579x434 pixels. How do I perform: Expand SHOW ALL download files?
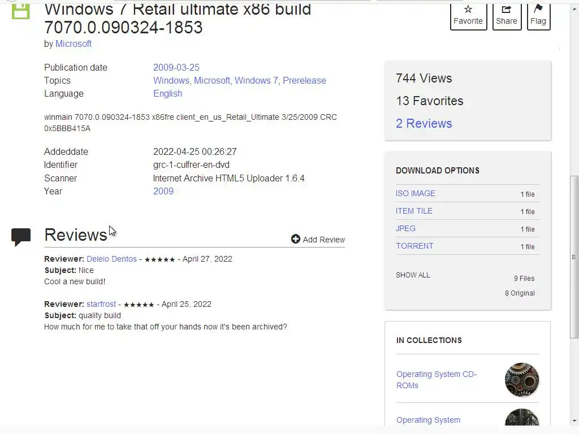coord(413,275)
